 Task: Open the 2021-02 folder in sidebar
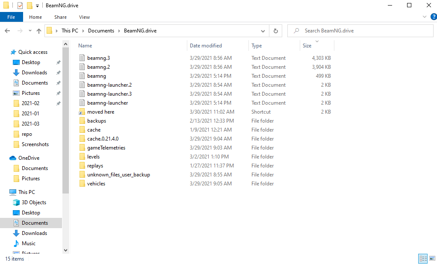(x=30, y=103)
